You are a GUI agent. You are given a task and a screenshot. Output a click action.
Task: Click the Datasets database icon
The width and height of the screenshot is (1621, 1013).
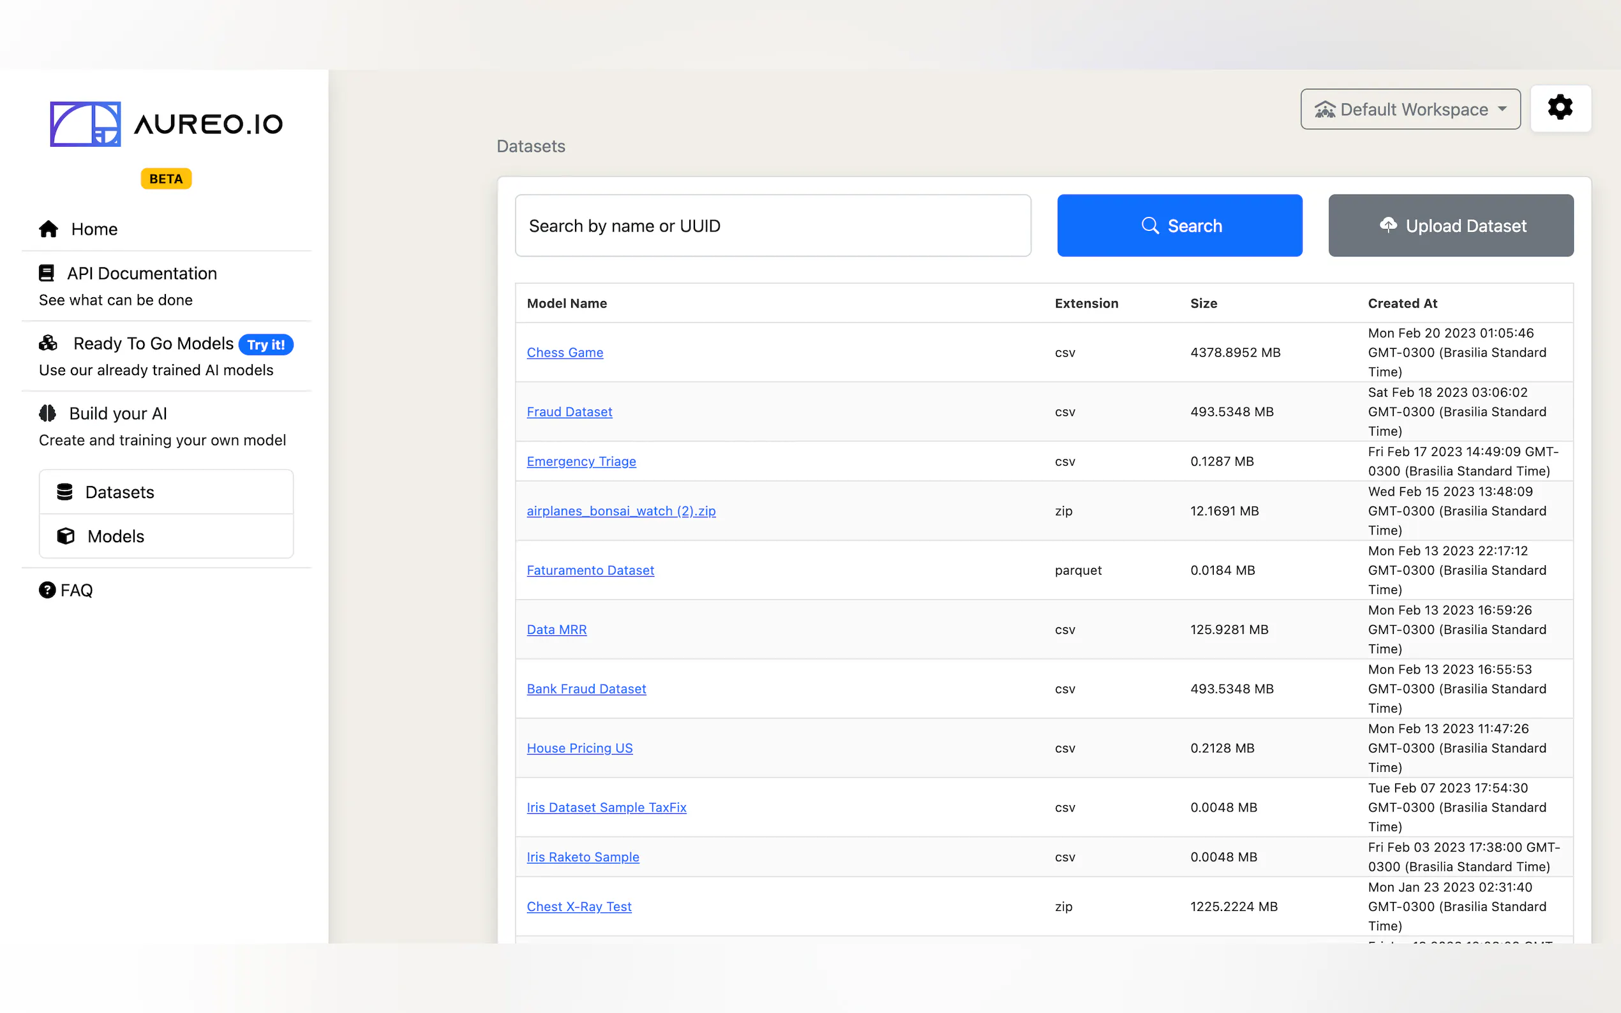pyautogui.click(x=65, y=492)
